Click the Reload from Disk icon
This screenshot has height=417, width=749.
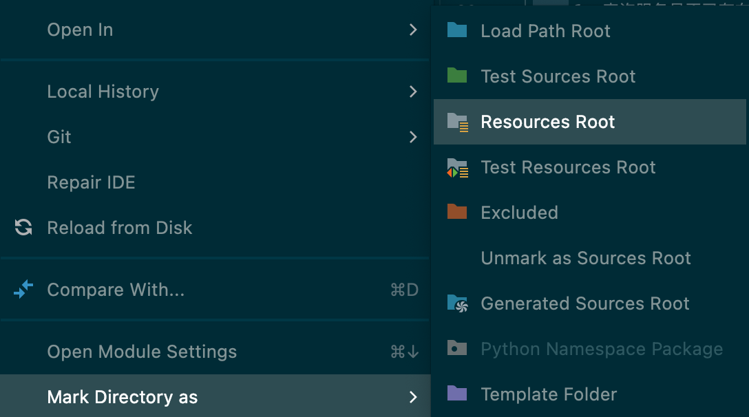click(23, 228)
